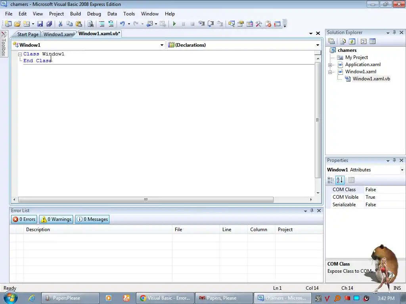Open the Properties Window toolbar icon

coord(241,24)
